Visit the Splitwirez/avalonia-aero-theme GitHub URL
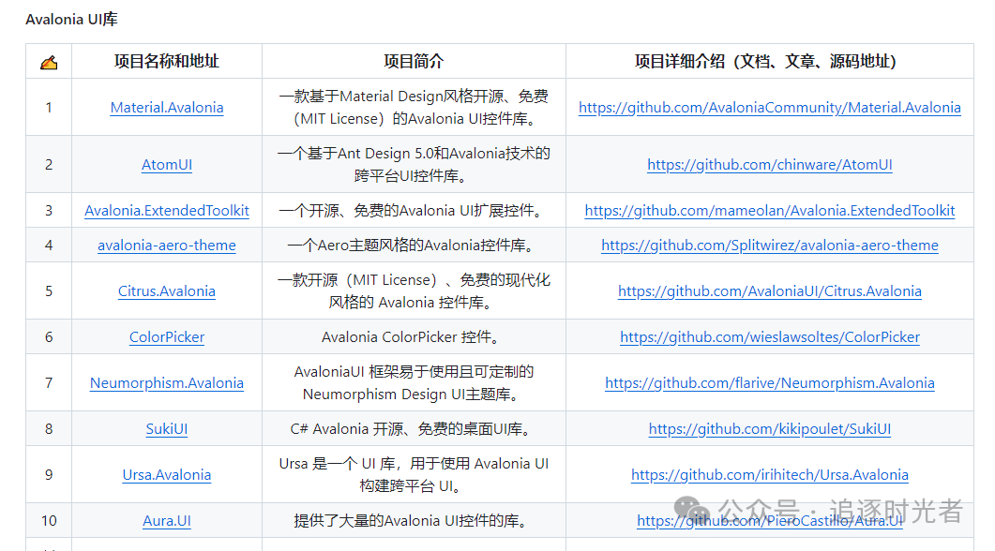This screenshot has width=995, height=551. point(769,246)
